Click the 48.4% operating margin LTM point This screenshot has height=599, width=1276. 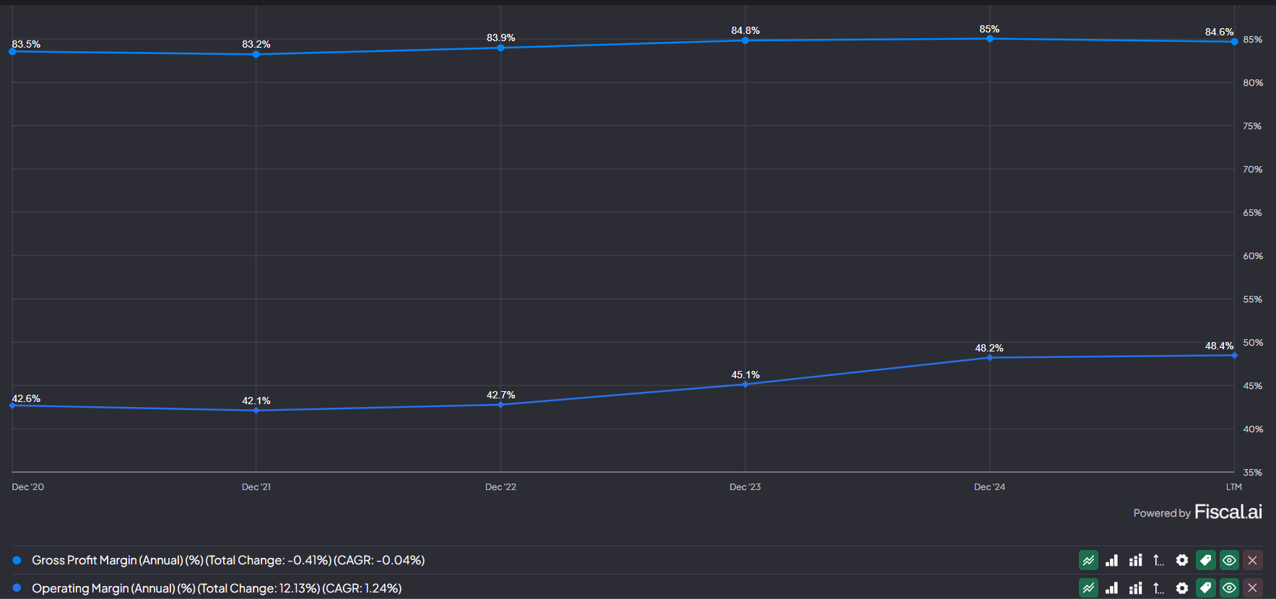pyautogui.click(x=1234, y=355)
